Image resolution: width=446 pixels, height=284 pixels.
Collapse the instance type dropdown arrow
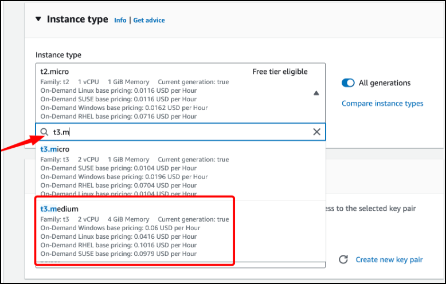[316, 93]
